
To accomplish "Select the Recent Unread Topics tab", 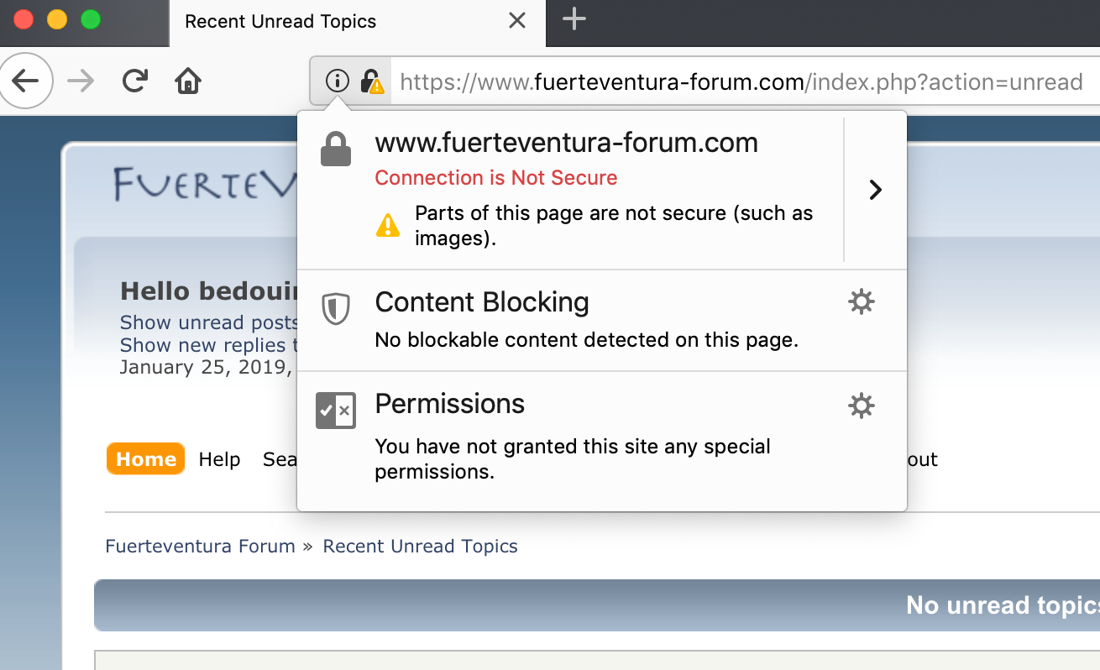I will [280, 22].
